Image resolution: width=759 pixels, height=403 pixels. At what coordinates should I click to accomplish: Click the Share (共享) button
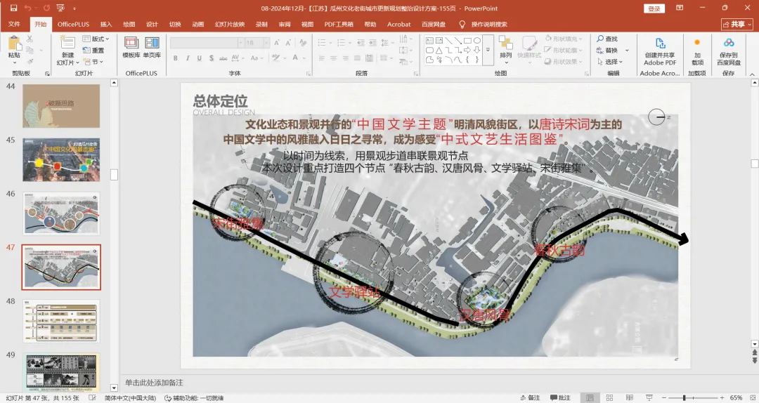[737, 24]
